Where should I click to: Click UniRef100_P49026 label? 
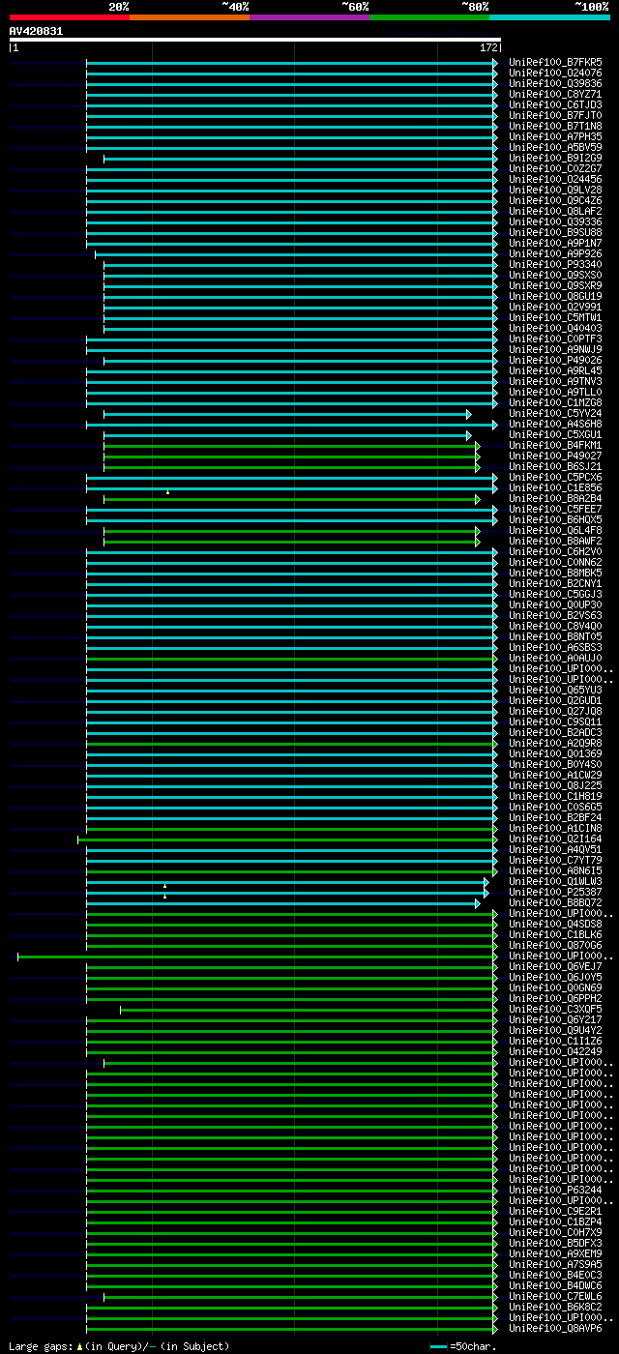click(x=555, y=360)
